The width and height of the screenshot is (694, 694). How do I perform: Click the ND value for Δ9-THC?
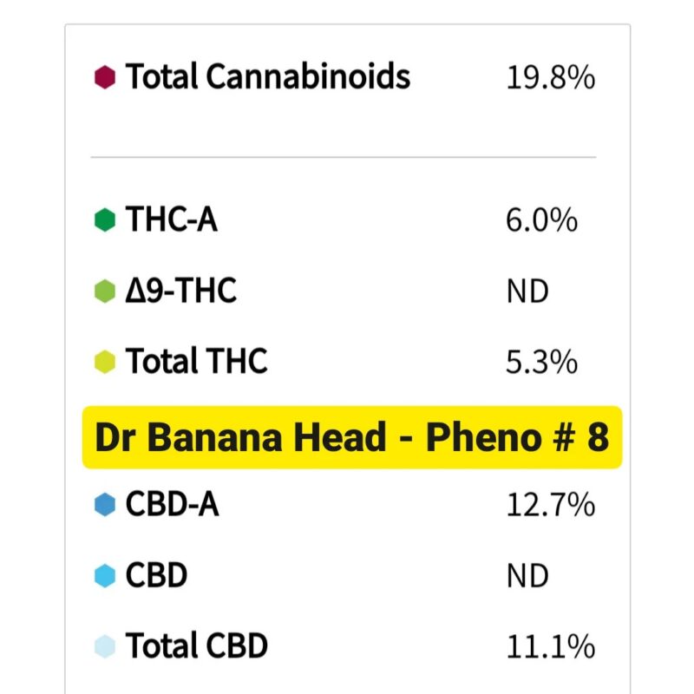527,291
